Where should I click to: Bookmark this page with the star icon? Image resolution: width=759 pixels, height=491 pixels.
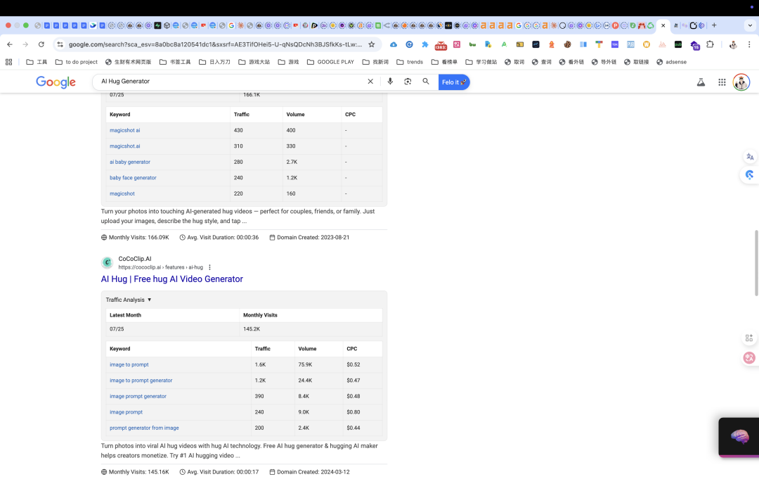pyautogui.click(x=371, y=44)
